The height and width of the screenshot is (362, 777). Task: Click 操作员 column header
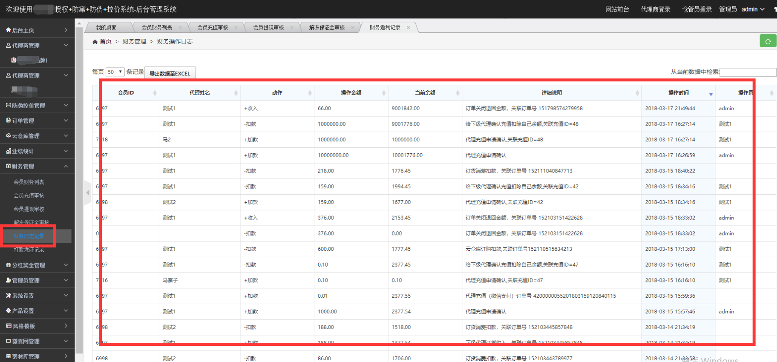(745, 93)
